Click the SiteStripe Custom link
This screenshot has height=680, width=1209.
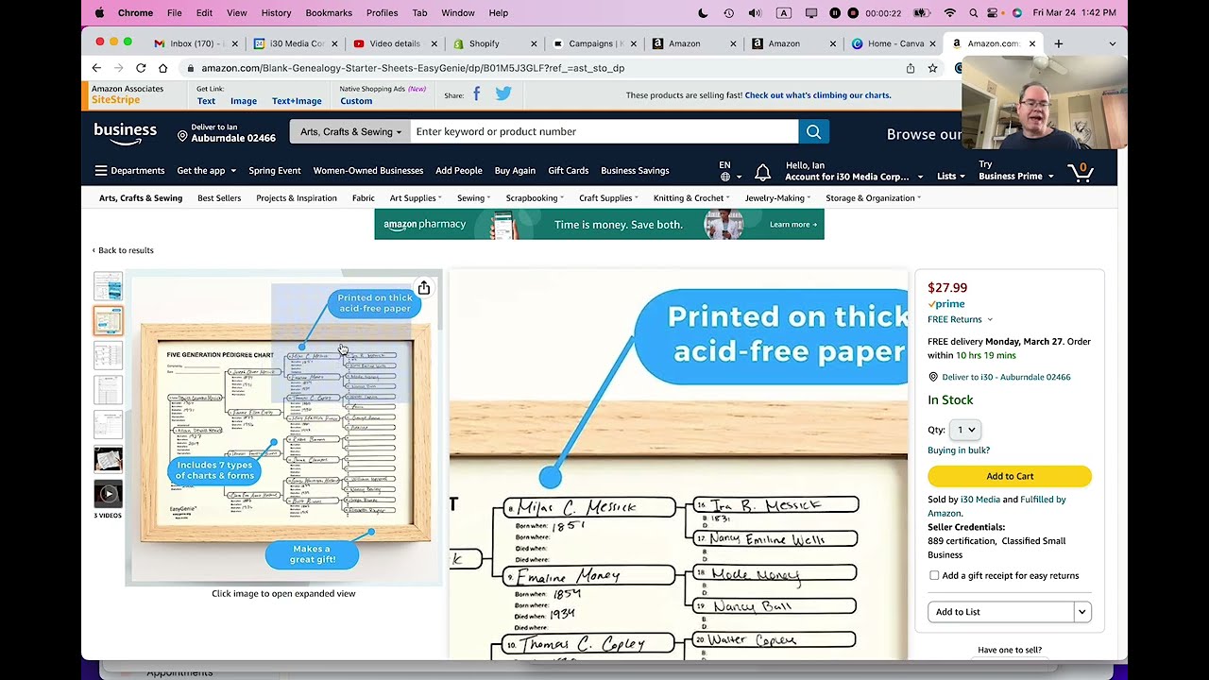356,101
